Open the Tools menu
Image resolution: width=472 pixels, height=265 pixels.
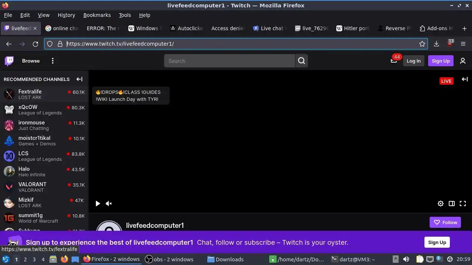tap(125, 15)
